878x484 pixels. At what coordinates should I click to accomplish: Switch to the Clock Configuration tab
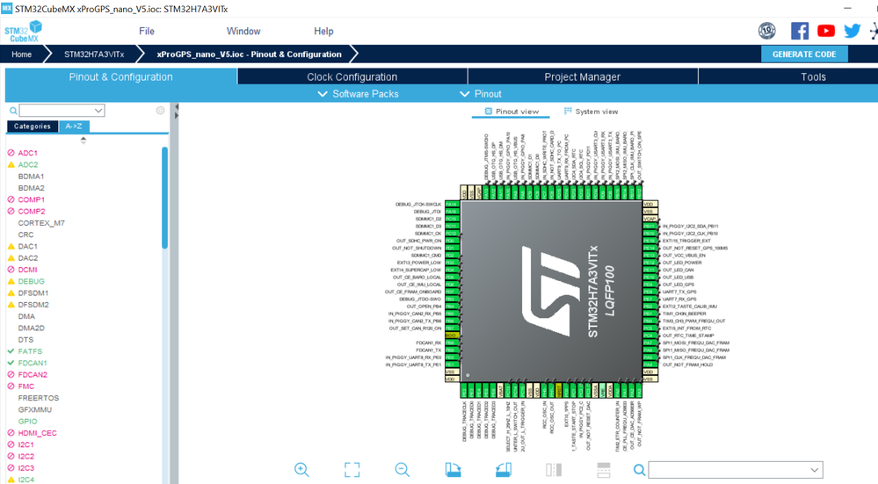click(x=352, y=76)
